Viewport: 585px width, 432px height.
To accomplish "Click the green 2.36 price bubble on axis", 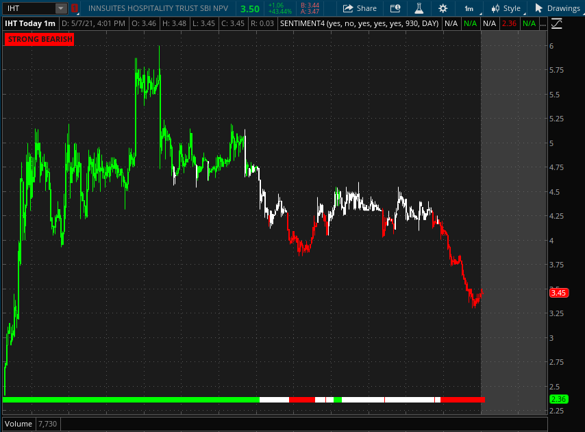I will point(558,399).
